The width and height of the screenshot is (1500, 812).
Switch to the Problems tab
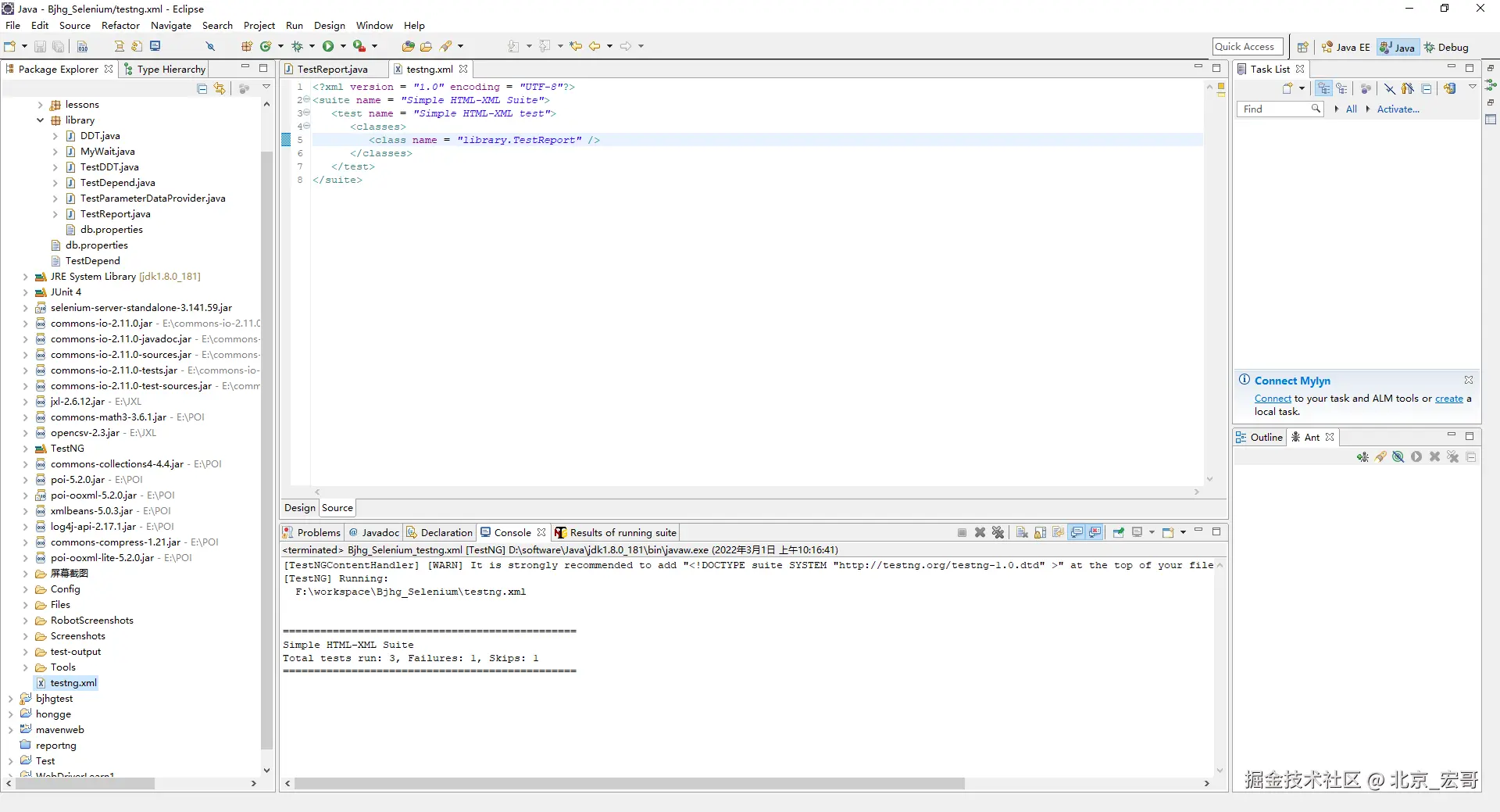tap(312, 533)
